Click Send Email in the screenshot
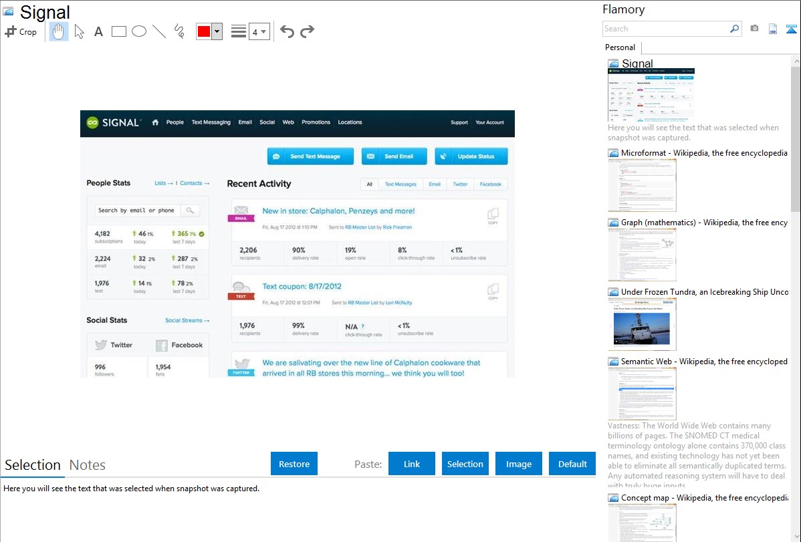This screenshot has width=801, height=542. [x=394, y=156]
